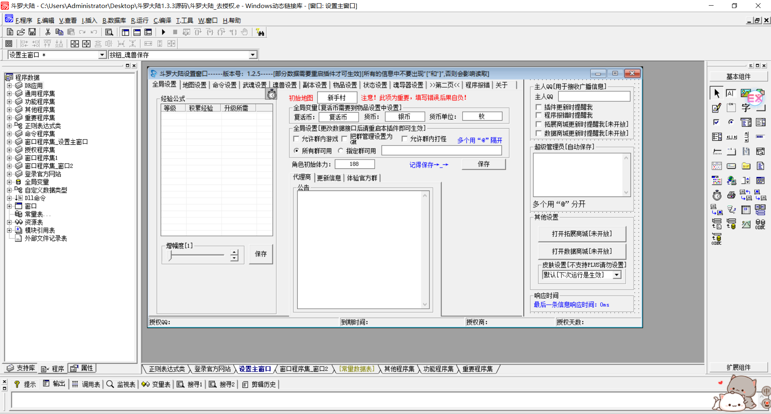
Task: Enable the 插件更新时提醒我 checkbox
Action: click(539, 107)
